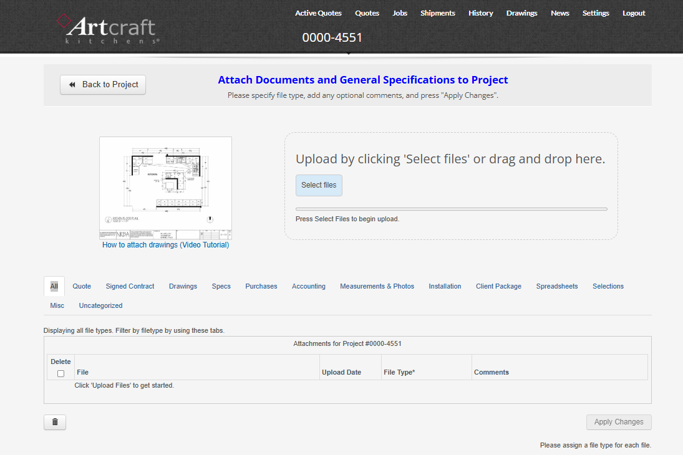
Task: Open Shipments from the top menu
Action: coord(438,13)
